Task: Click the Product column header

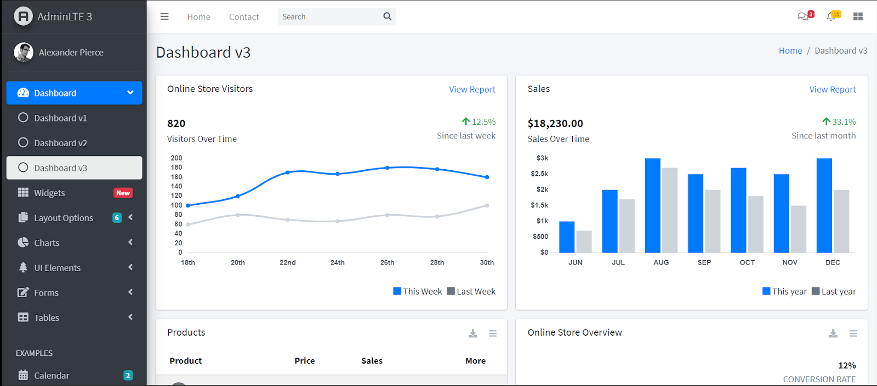Action: click(x=186, y=360)
